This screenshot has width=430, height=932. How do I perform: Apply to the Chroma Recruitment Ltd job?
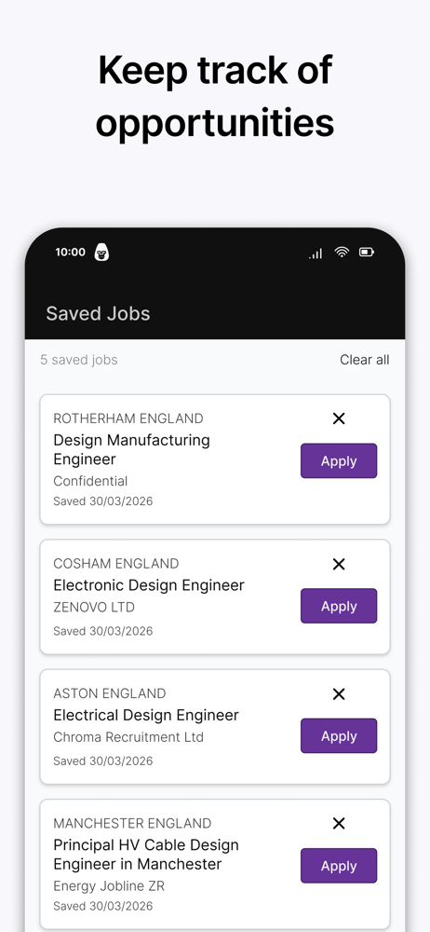pyautogui.click(x=339, y=736)
